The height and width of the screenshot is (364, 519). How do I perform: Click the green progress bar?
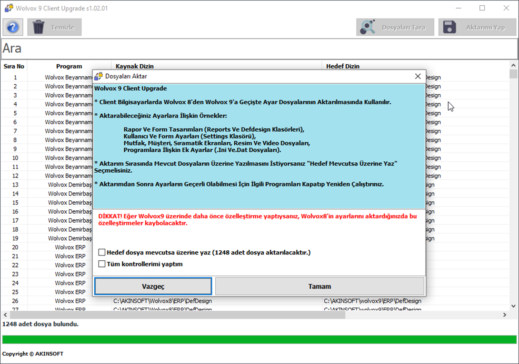point(259,339)
